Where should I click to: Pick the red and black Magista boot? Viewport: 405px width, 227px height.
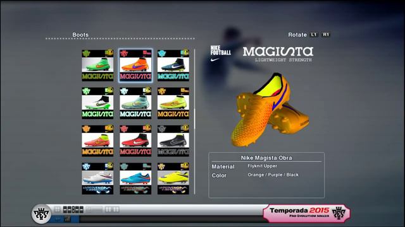[x=135, y=141]
